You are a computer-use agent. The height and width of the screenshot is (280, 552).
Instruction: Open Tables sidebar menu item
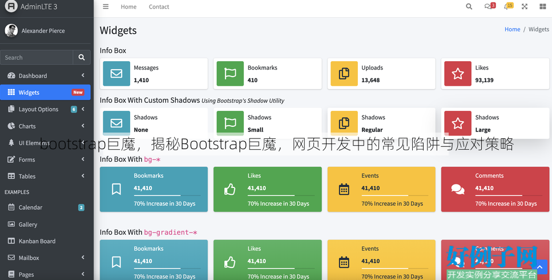tap(45, 176)
